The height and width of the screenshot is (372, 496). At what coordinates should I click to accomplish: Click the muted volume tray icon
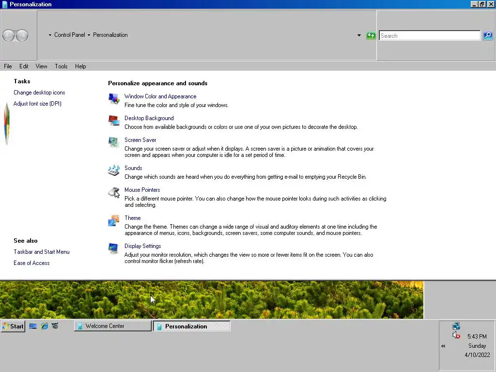[x=456, y=335]
